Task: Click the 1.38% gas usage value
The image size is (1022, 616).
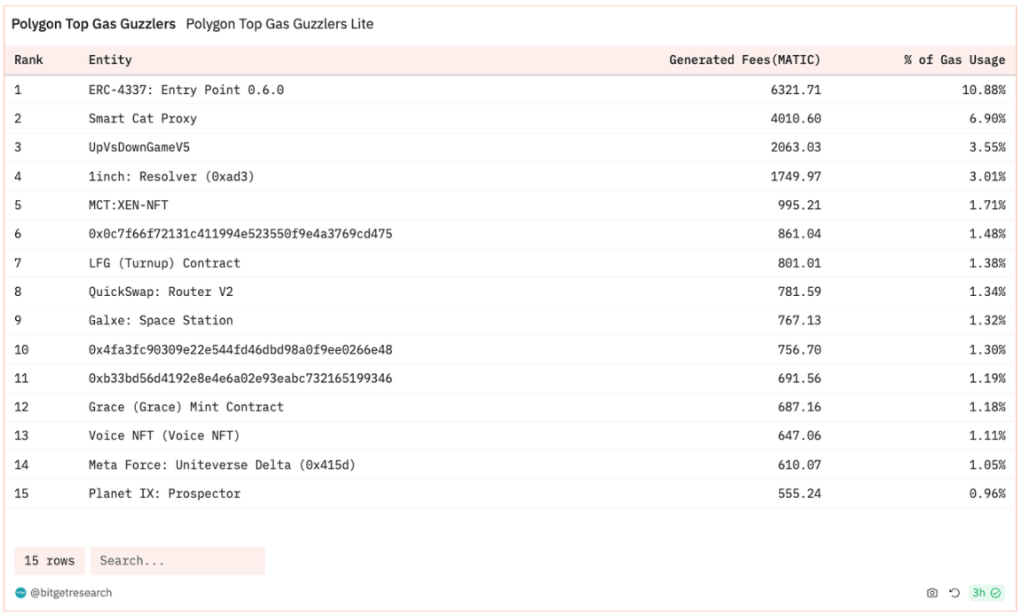Action: pyautogui.click(x=987, y=263)
